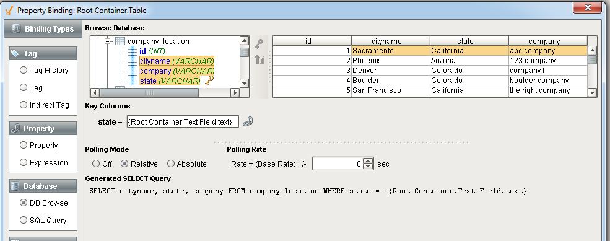610x241 pixels.
Task: Click the tree scrollbar up arrow
Action: 244,40
